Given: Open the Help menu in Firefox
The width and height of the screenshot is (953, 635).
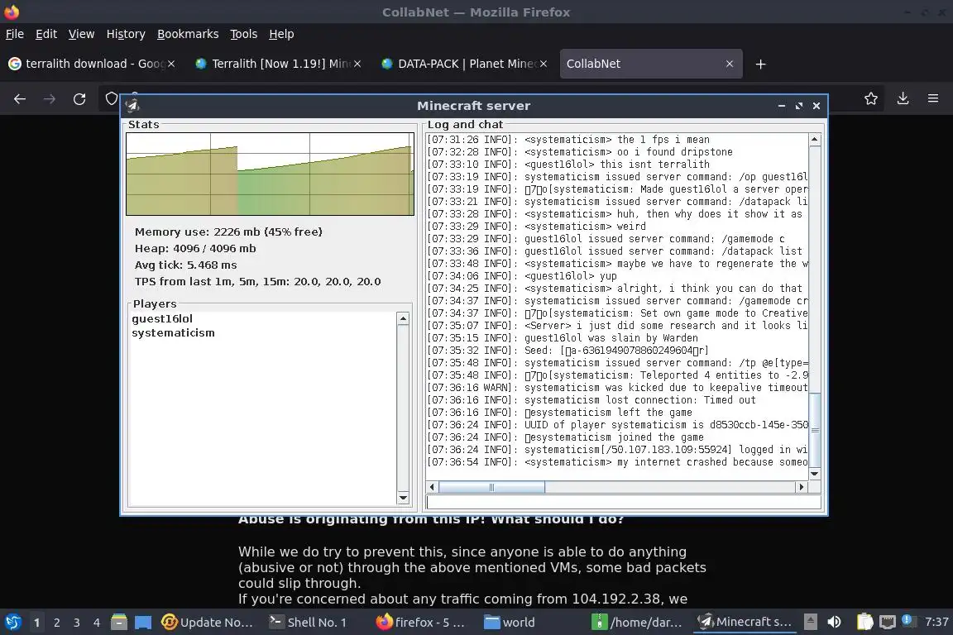Looking at the screenshot, I should click(x=281, y=34).
